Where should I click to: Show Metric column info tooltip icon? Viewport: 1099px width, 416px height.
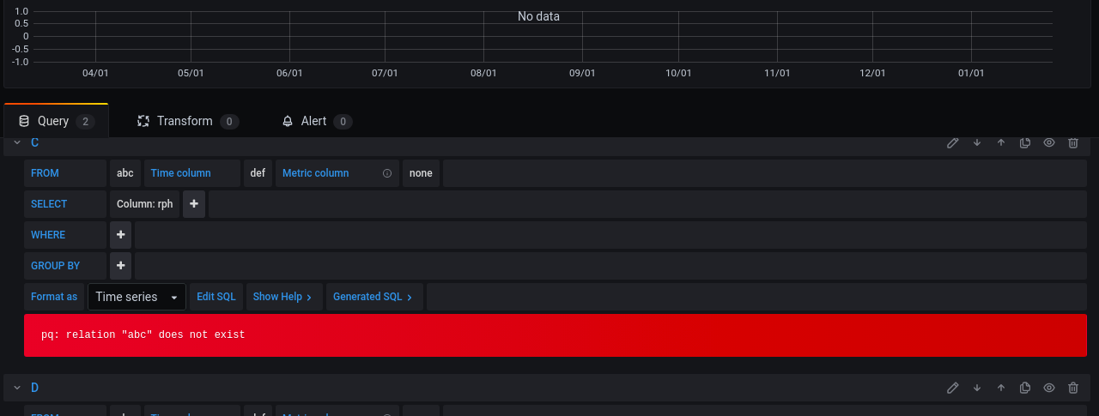pyautogui.click(x=387, y=173)
